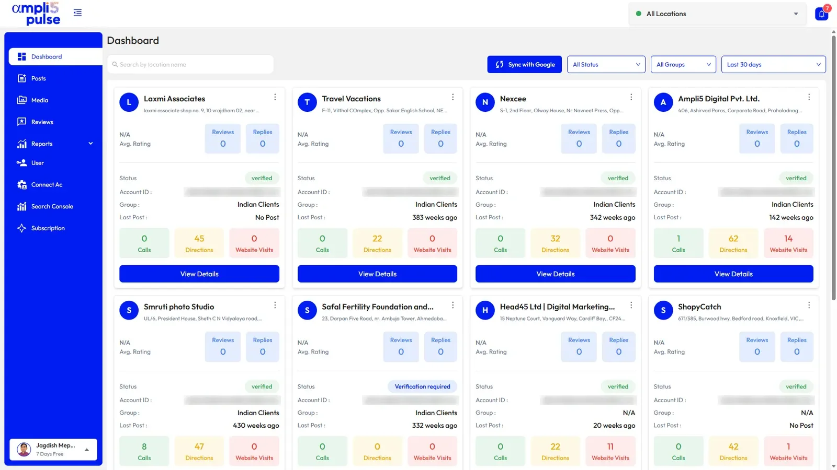Select Dashboard in the sidebar
This screenshot has height=470, width=837.
click(x=55, y=57)
